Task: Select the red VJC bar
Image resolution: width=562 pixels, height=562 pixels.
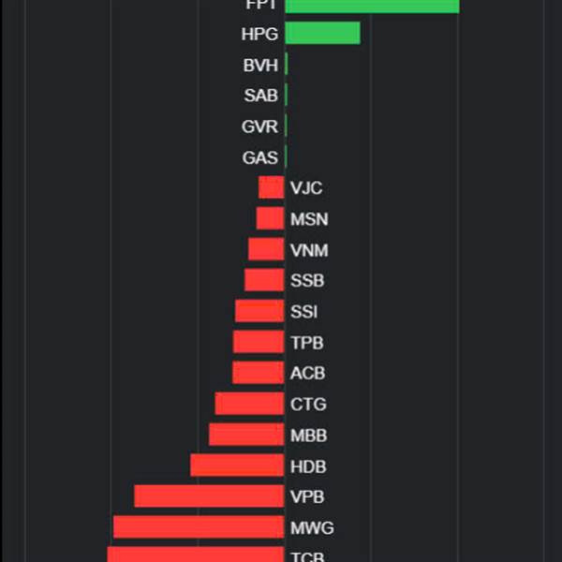Action: (x=272, y=187)
